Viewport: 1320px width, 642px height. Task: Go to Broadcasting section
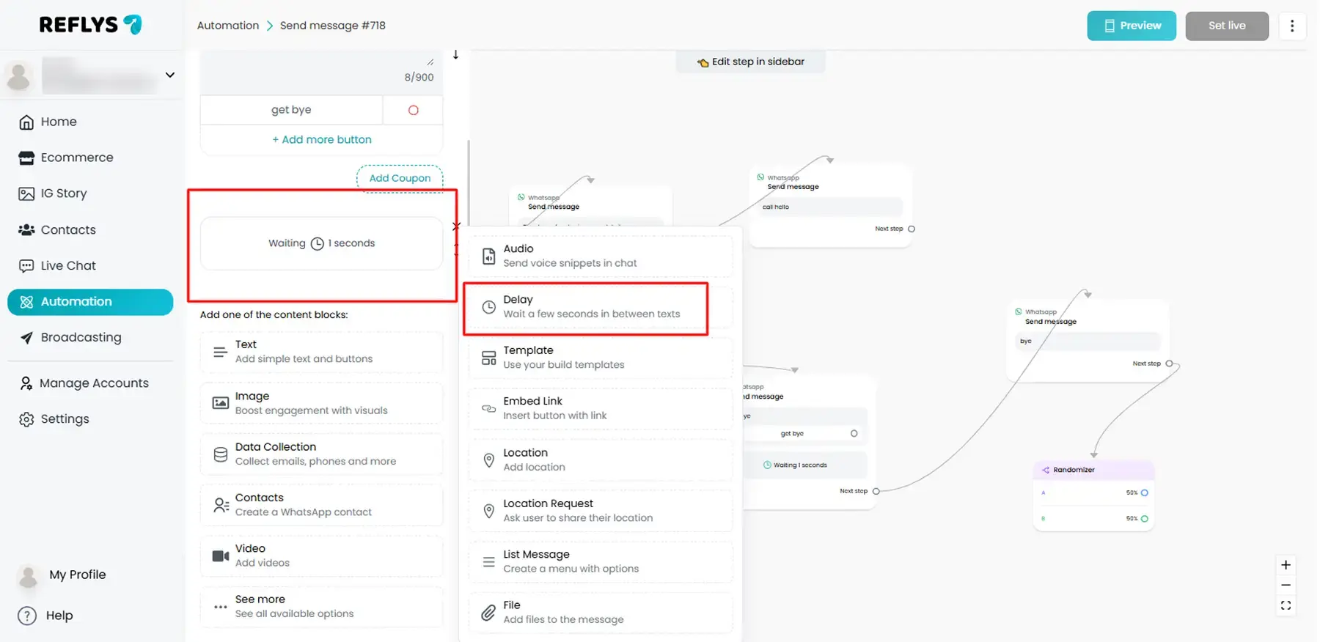click(81, 337)
